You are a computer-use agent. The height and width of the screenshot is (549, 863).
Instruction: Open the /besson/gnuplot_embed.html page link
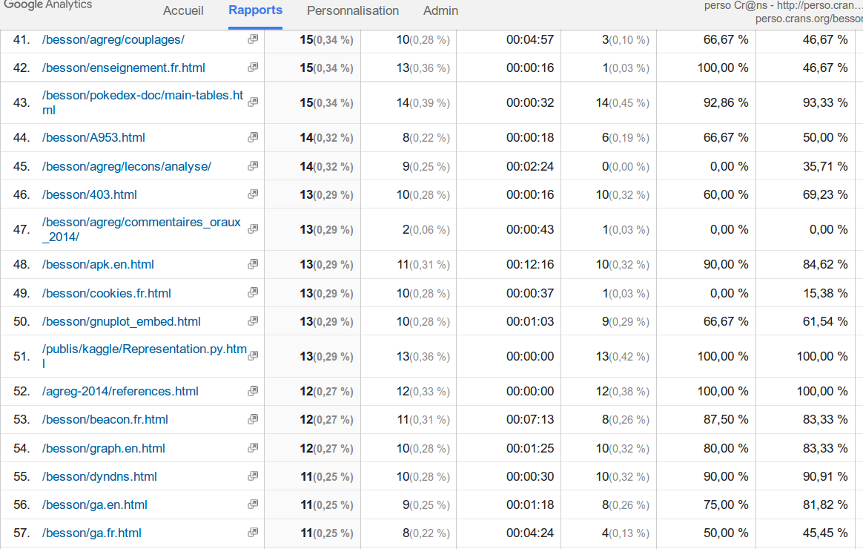click(x=122, y=321)
